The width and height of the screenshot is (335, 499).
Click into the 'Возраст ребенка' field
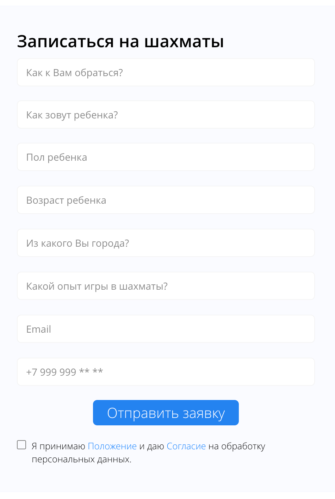[166, 200]
